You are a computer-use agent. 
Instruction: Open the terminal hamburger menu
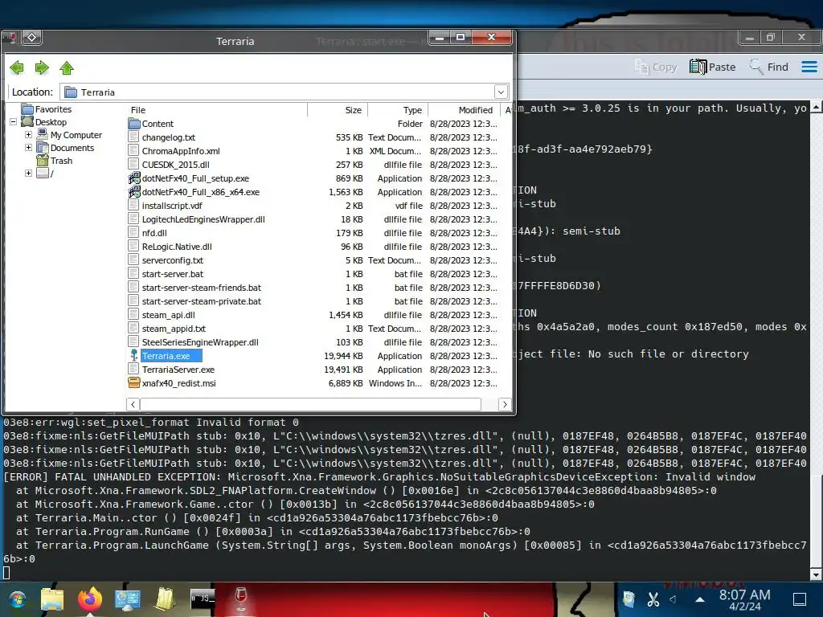pyautogui.click(x=809, y=67)
